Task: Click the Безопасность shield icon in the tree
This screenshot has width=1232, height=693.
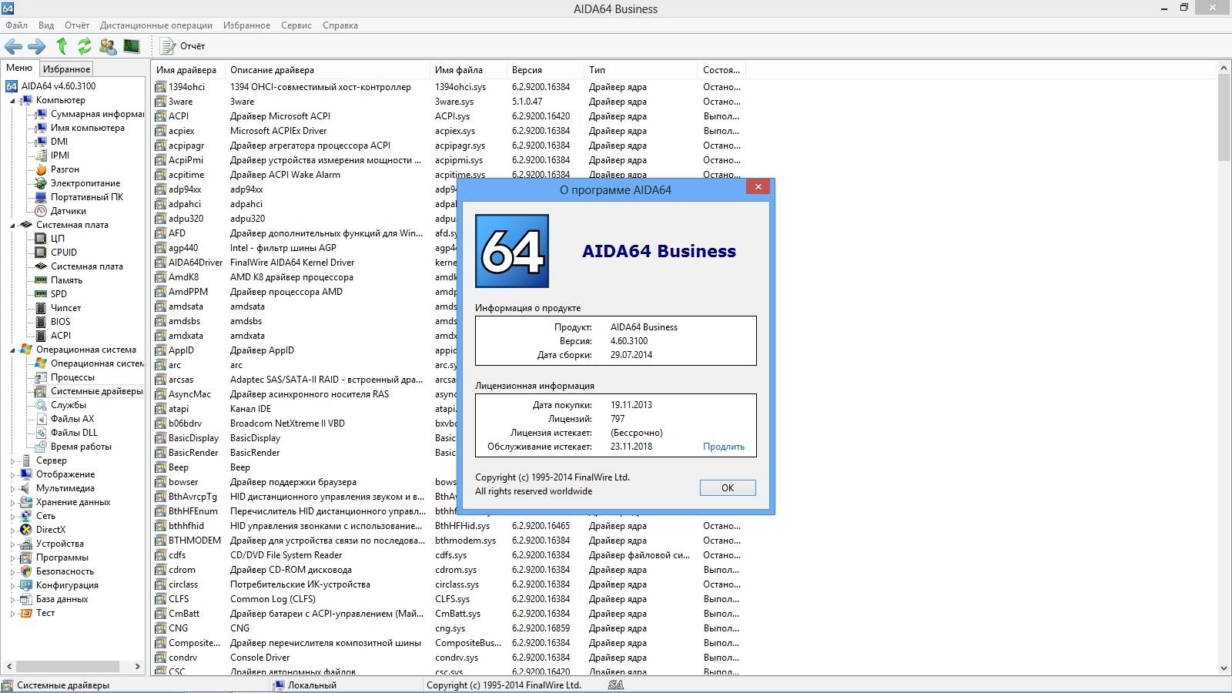Action: click(26, 571)
